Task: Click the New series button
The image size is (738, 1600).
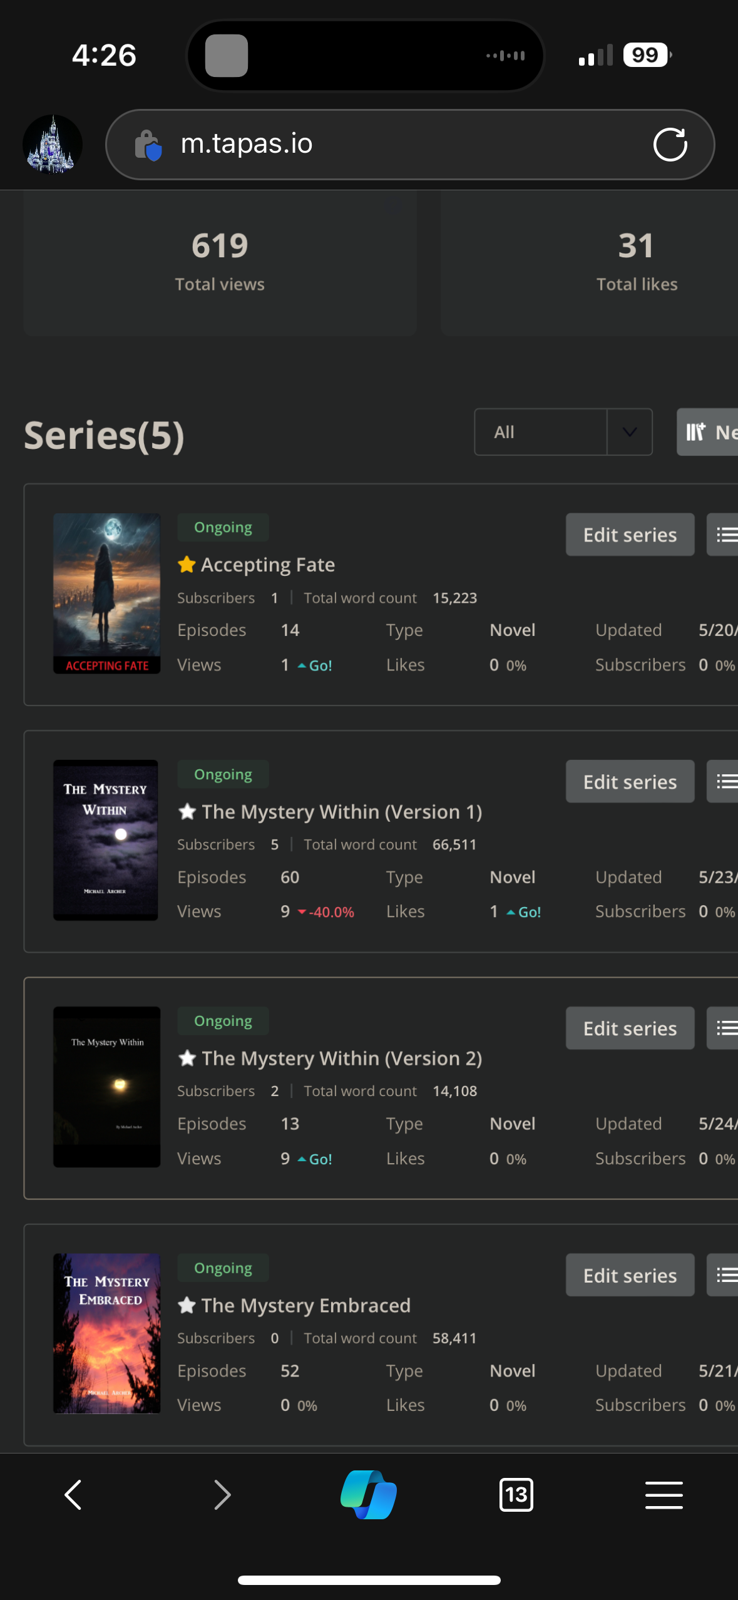Action: (x=710, y=432)
